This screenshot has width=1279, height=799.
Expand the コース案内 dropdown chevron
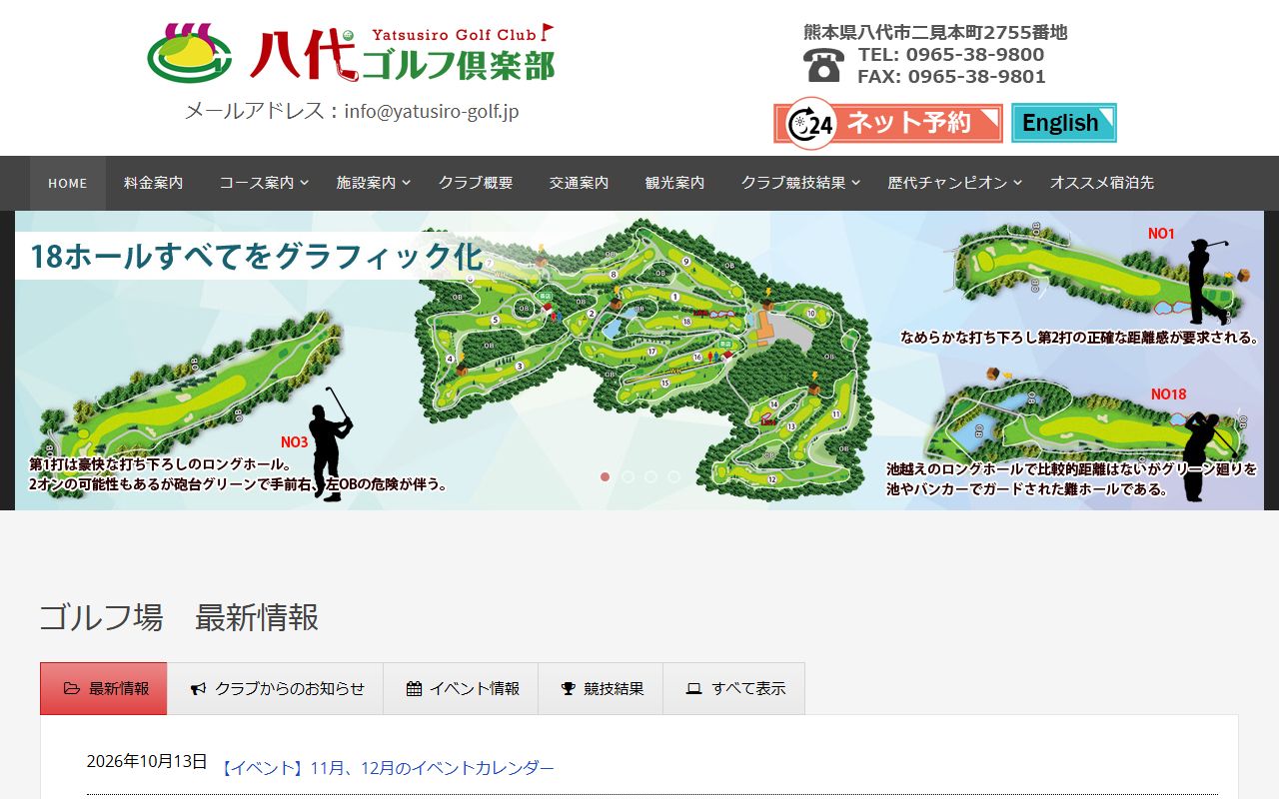(x=305, y=183)
